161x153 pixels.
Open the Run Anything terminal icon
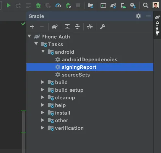tap(103, 6)
